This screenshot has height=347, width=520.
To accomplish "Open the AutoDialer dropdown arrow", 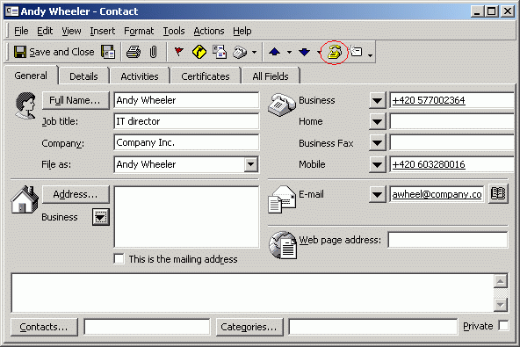I will point(255,52).
